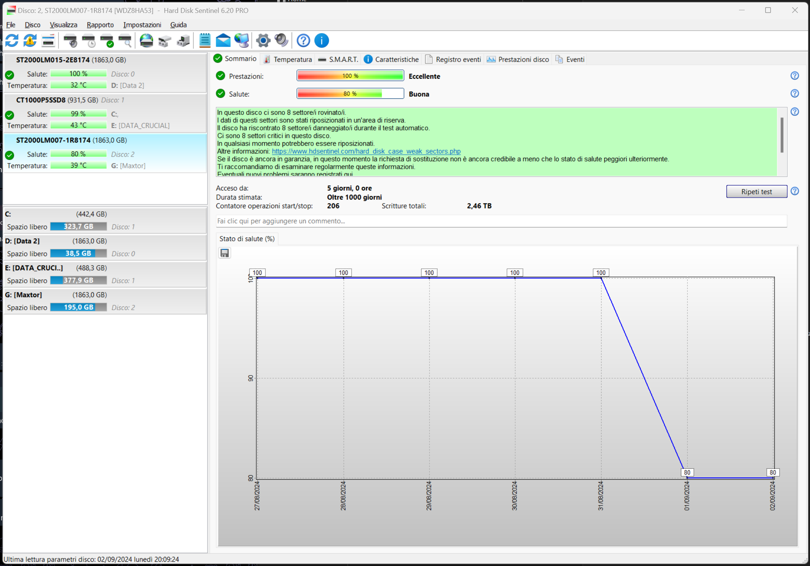Click the comment input field
The width and height of the screenshot is (810, 566).
point(501,221)
